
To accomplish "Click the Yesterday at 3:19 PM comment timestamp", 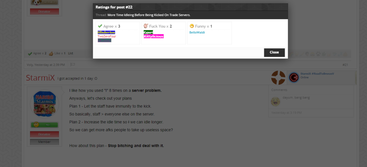I will point(287,113).
